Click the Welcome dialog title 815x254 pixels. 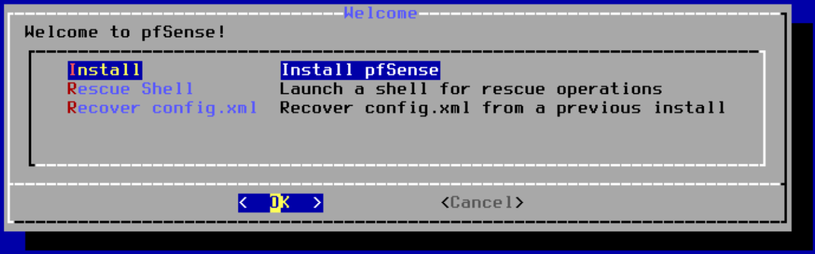[381, 12]
